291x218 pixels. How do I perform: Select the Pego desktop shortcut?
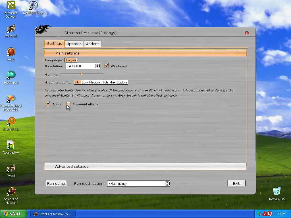point(11,54)
